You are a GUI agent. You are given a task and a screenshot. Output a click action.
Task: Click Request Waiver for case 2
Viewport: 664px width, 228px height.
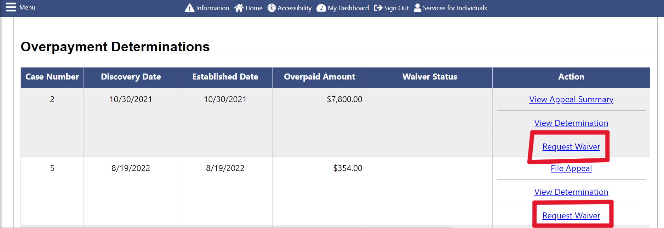point(571,146)
